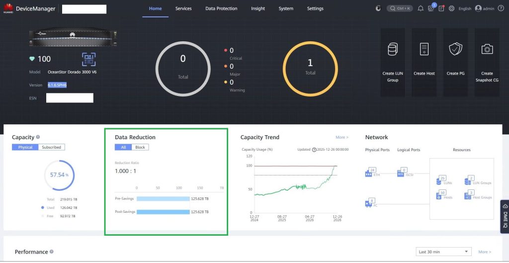
Task: Click More link in Capacity Trend
Action: point(342,137)
